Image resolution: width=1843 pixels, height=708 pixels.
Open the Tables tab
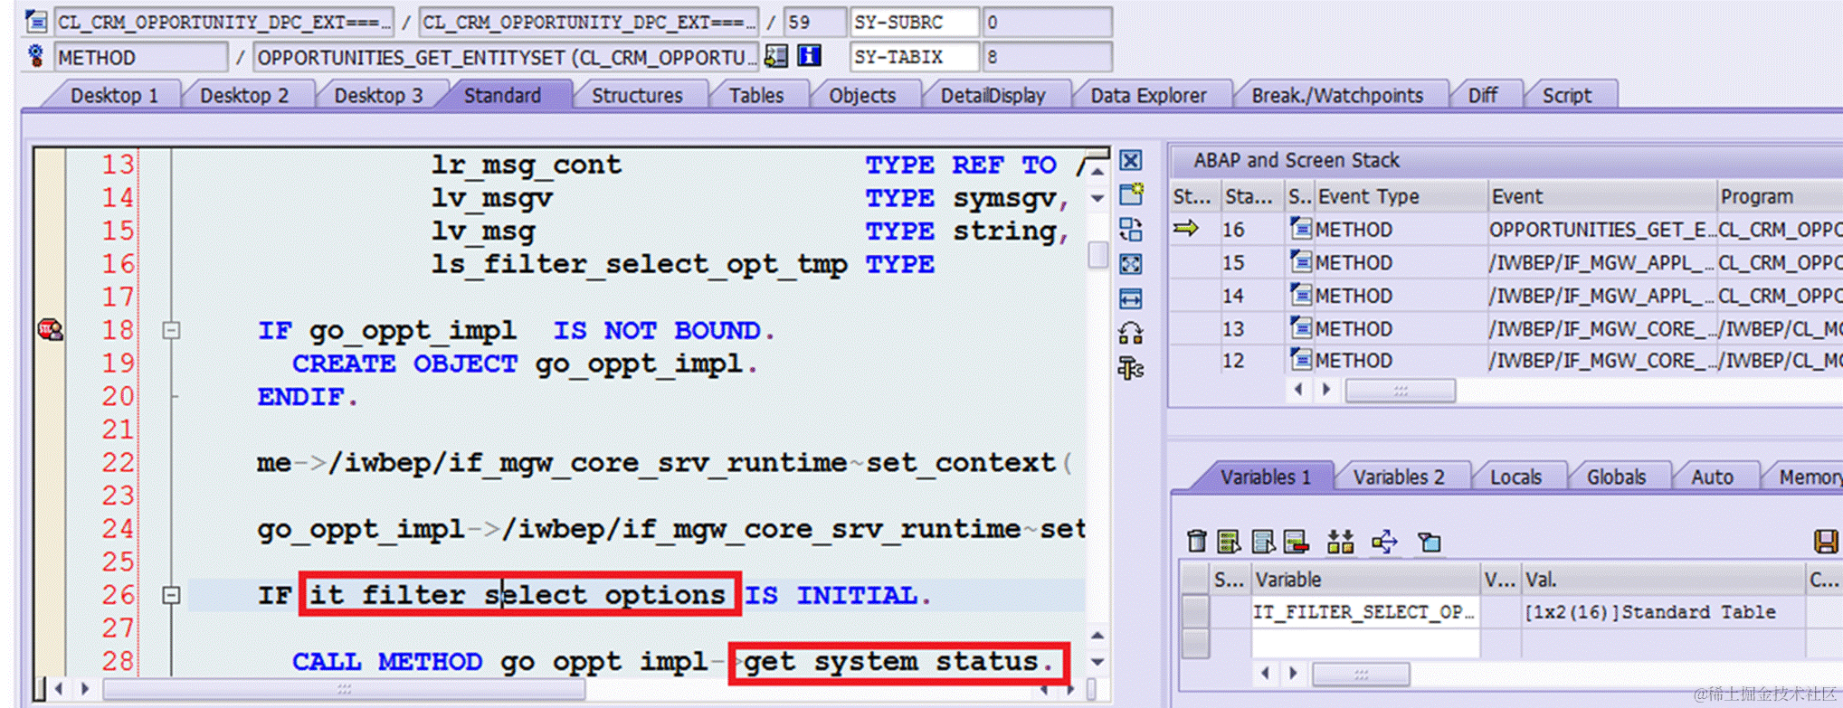[x=756, y=95]
